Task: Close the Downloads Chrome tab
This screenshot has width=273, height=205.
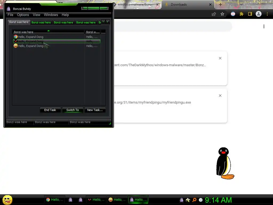Action: pos(210,5)
